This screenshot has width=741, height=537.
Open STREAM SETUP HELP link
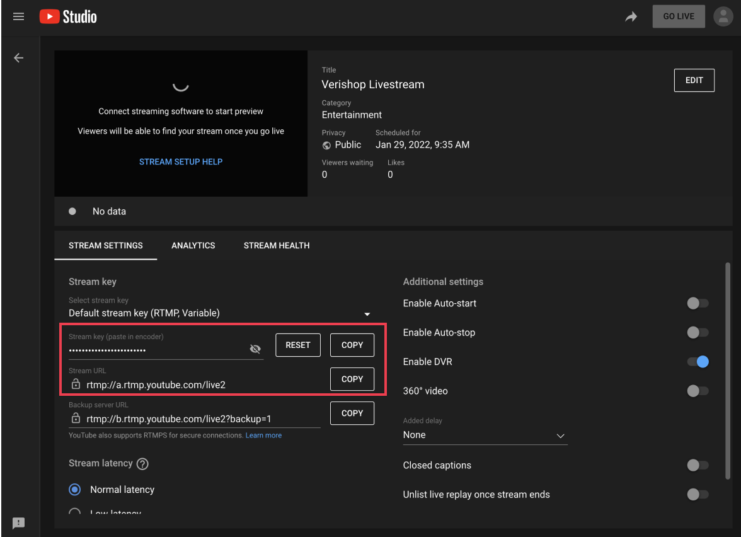(180, 161)
